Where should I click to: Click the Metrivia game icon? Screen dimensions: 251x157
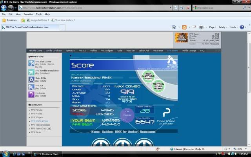pos(31,94)
